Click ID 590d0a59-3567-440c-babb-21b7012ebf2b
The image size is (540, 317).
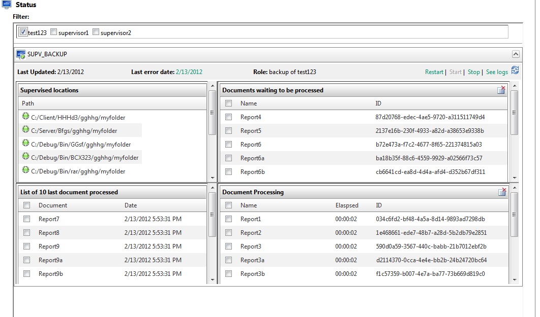[431, 246]
